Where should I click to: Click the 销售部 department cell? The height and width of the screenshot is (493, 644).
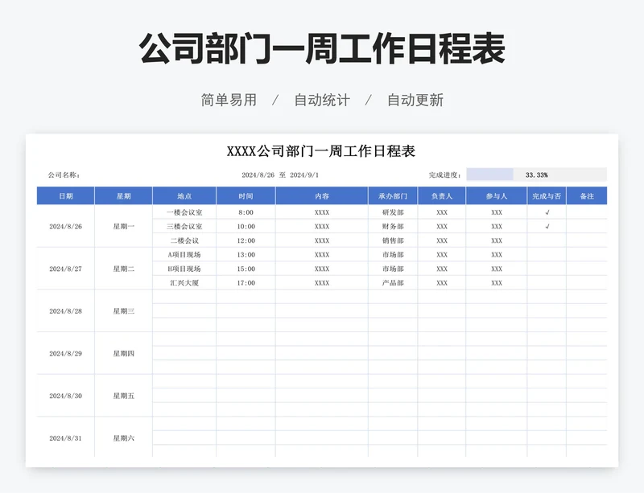pyautogui.click(x=393, y=240)
